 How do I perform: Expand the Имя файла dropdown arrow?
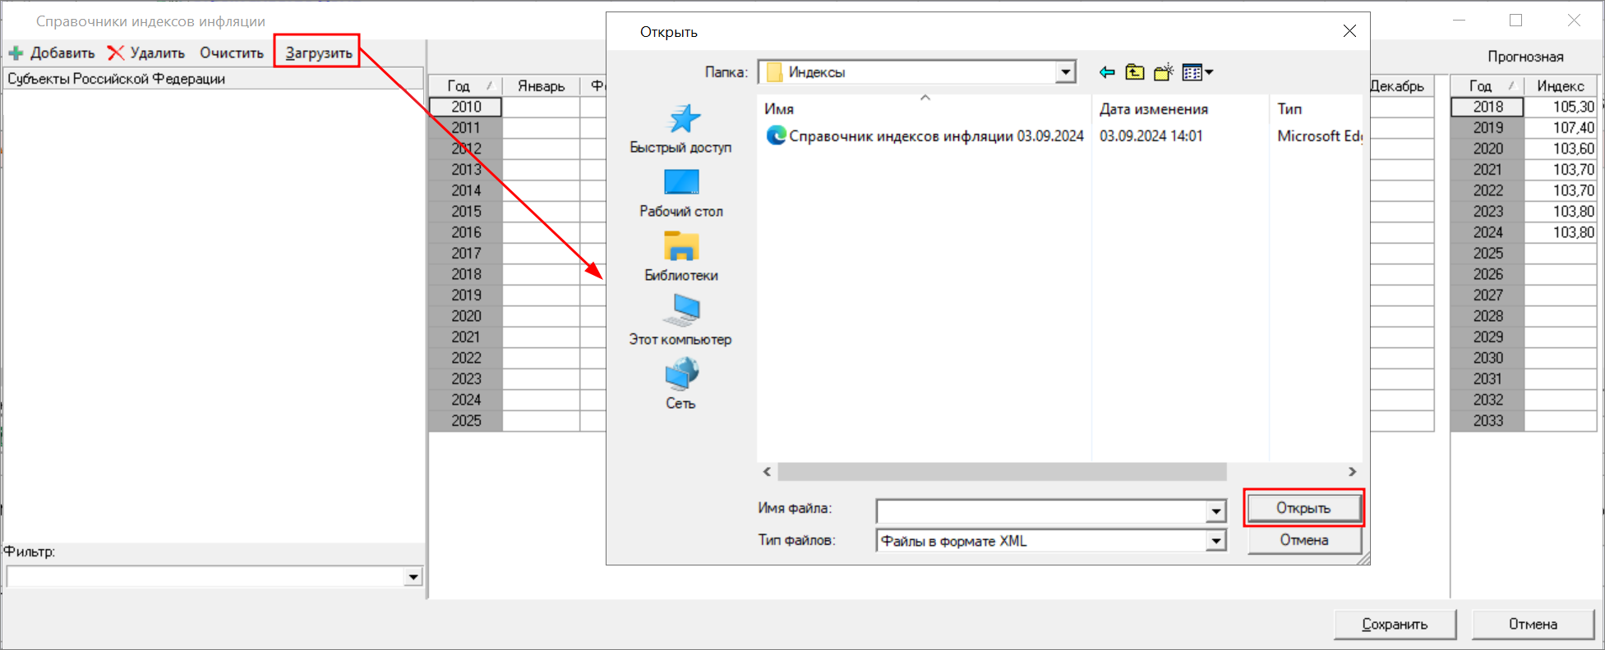(x=1215, y=511)
